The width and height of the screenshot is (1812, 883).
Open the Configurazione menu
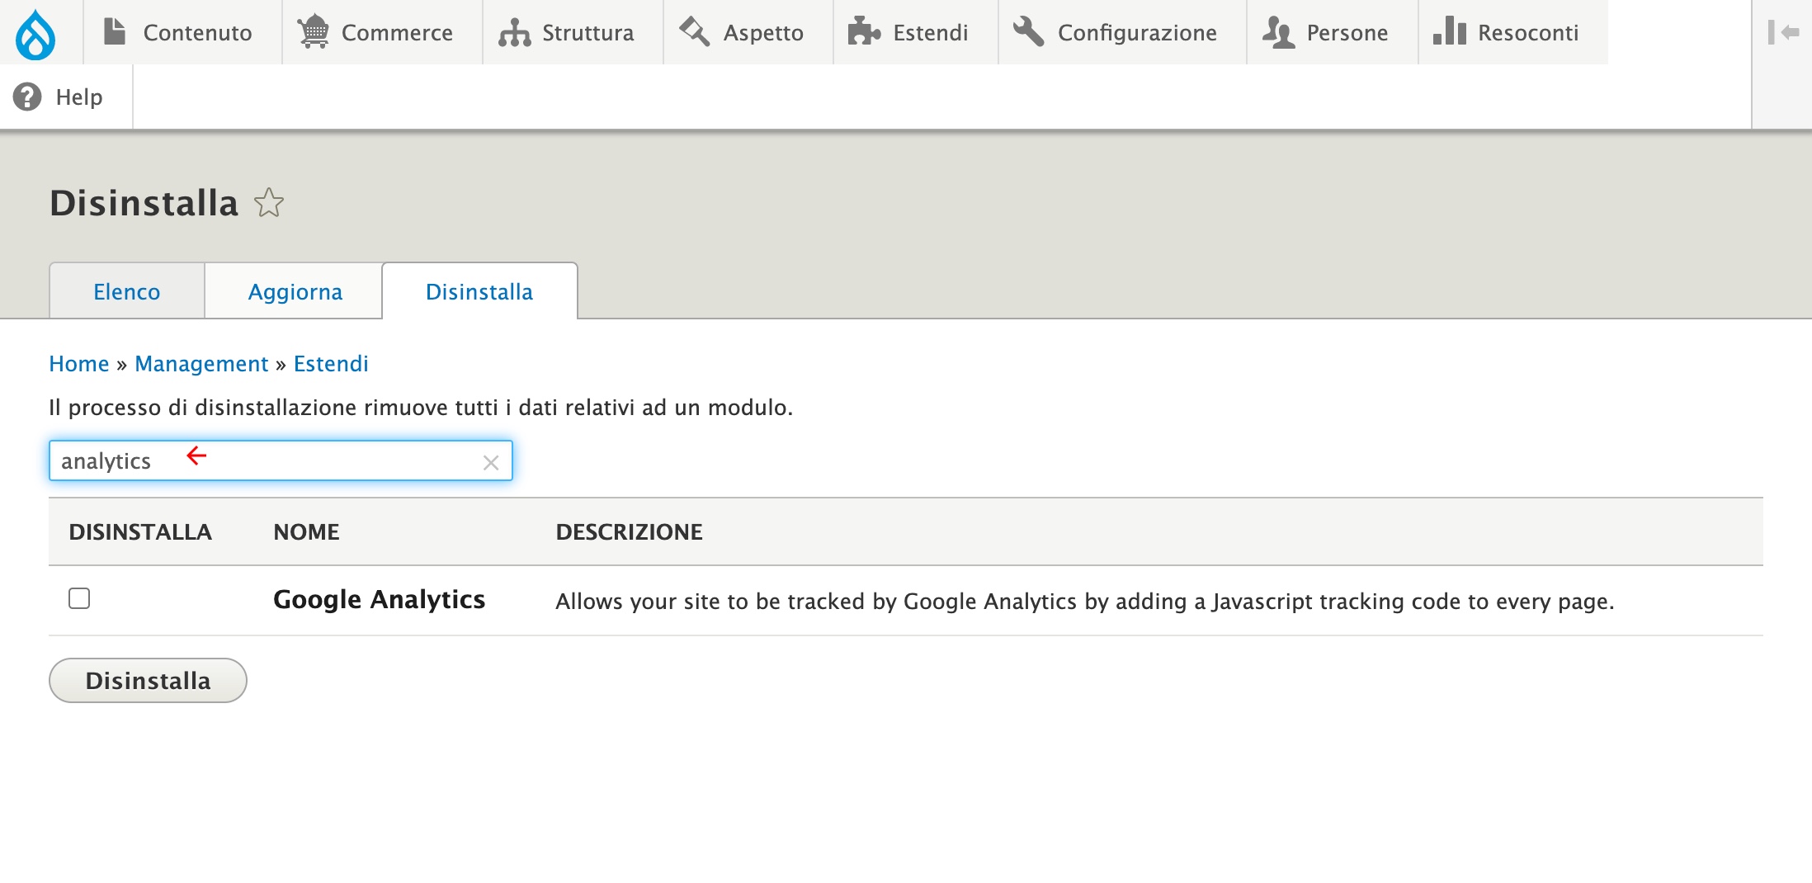(x=1122, y=32)
